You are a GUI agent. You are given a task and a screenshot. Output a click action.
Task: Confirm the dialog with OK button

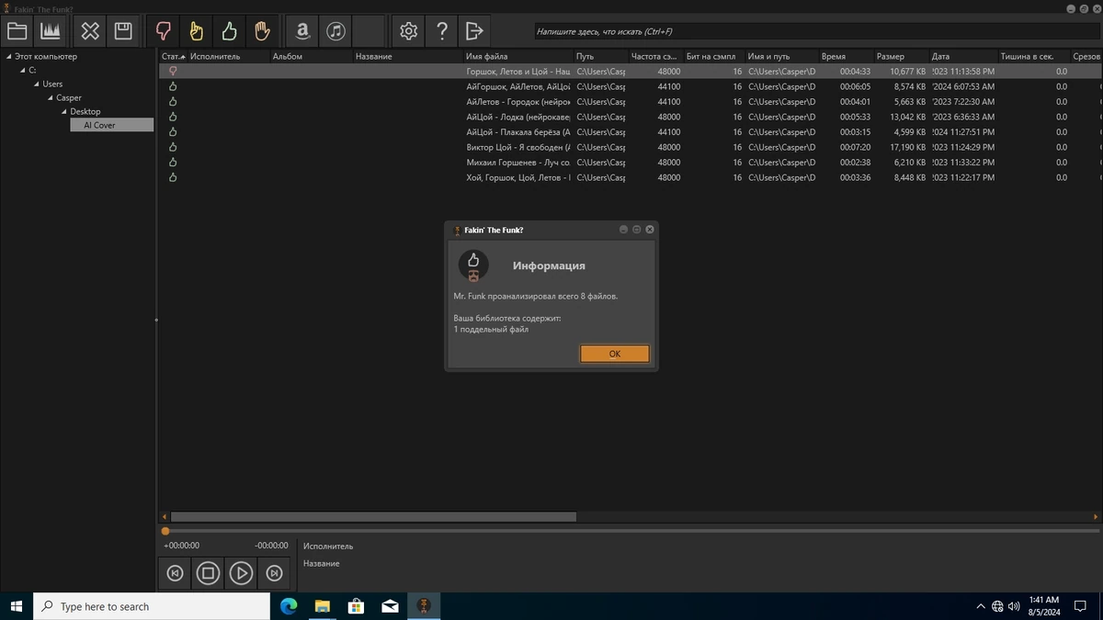(x=615, y=354)
